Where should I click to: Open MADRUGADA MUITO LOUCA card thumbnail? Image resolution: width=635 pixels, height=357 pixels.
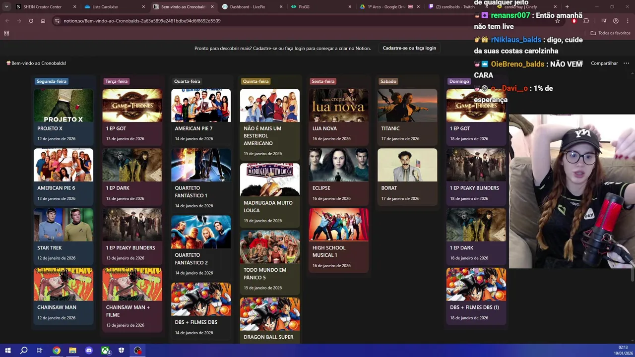[270, 180]
